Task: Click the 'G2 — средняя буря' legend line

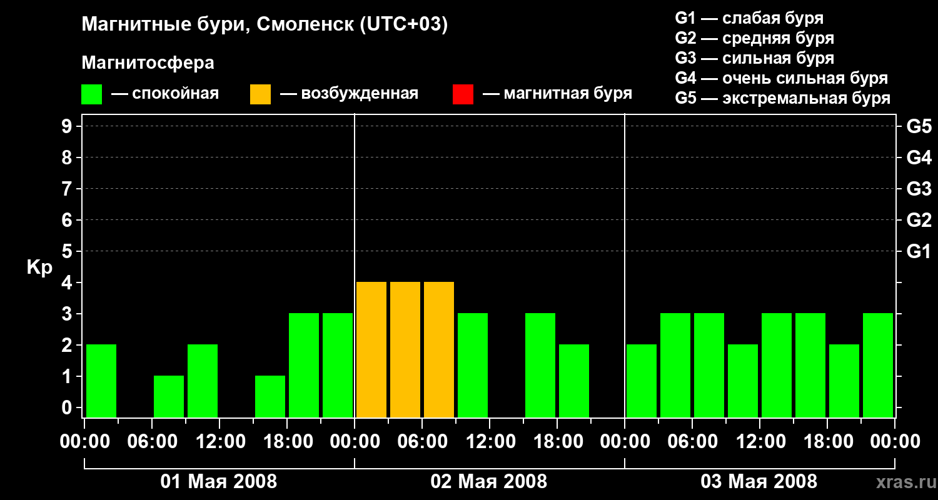Action: click(754, 38)
